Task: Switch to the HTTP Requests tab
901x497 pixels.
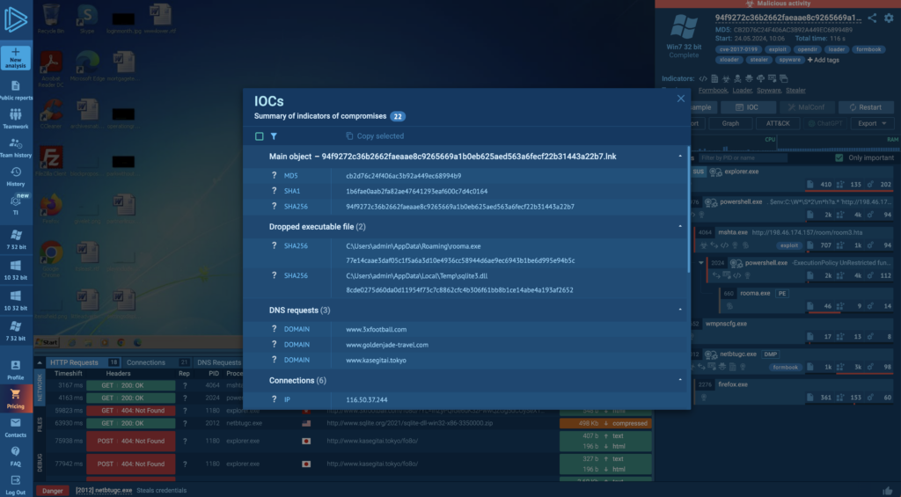Action: point(75,362)
